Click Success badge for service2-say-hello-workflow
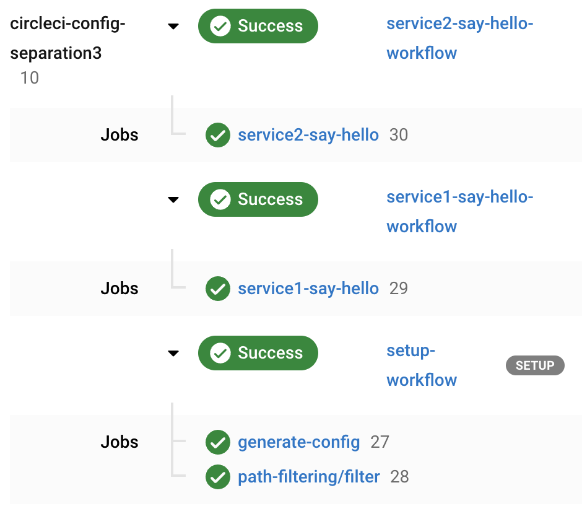 pyautogui.click(x=258, y=26)
